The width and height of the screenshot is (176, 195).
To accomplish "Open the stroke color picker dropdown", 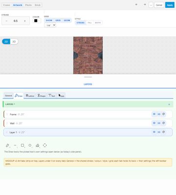I will 39,21.
